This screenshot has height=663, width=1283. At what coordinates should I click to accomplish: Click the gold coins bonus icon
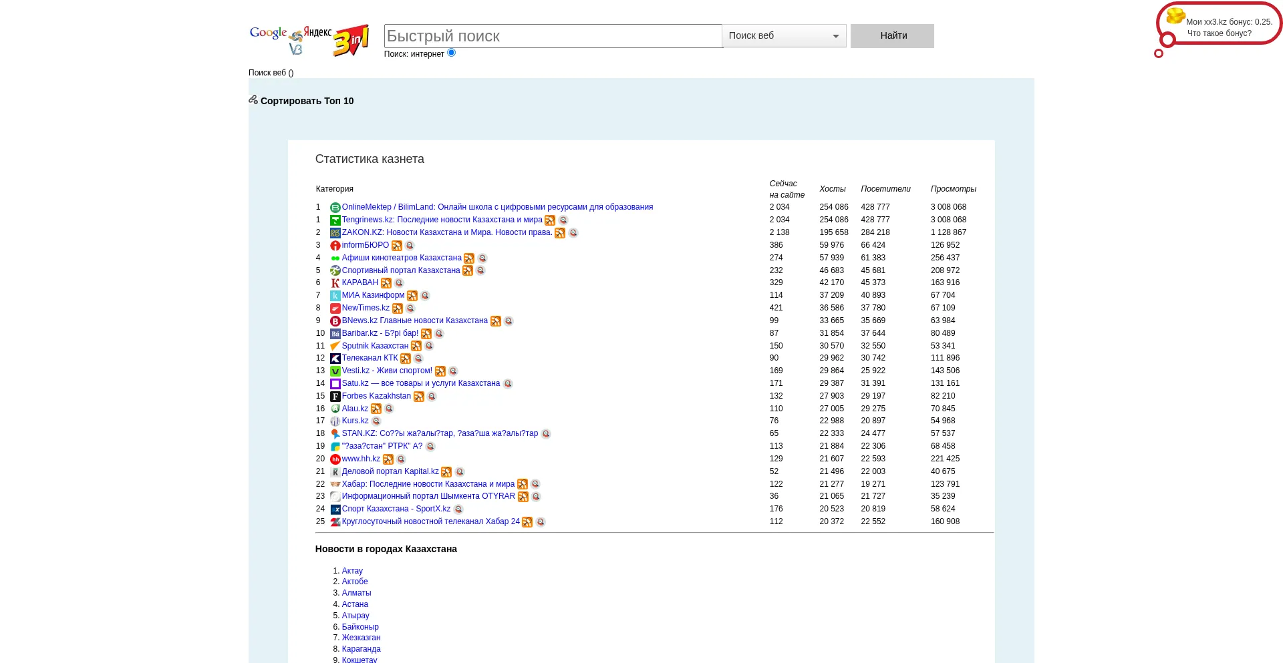[x=1175, y=15]
